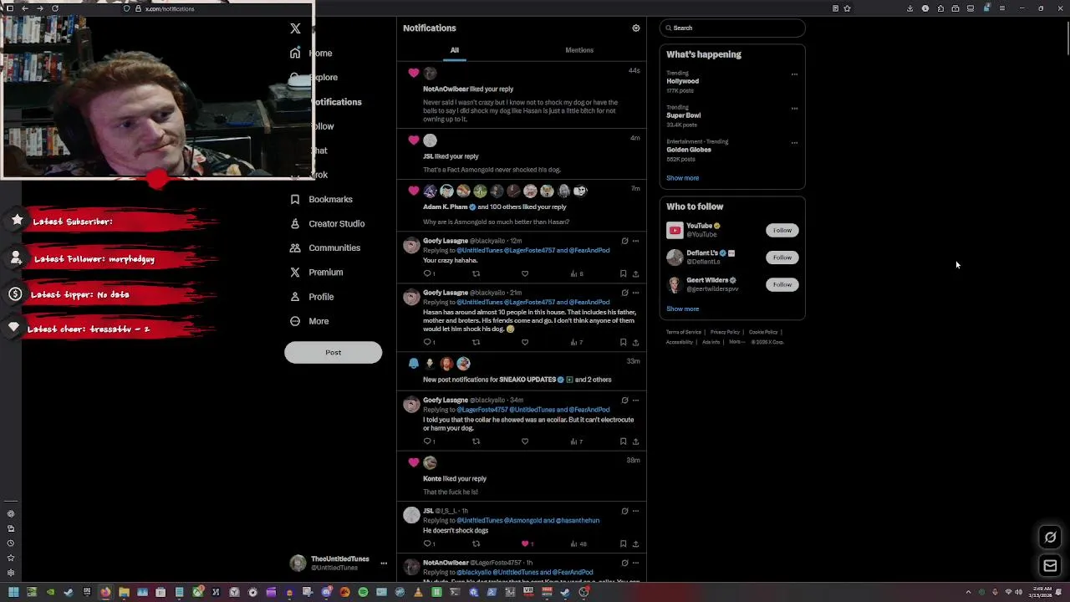The height and width of the screenshot is (602, 1070).
Task: Reply to 'Your crazy hahaha' post
Action: [x=427, y=273]
